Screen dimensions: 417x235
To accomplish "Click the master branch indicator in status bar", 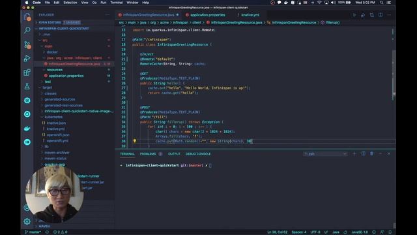I will 33,232.
